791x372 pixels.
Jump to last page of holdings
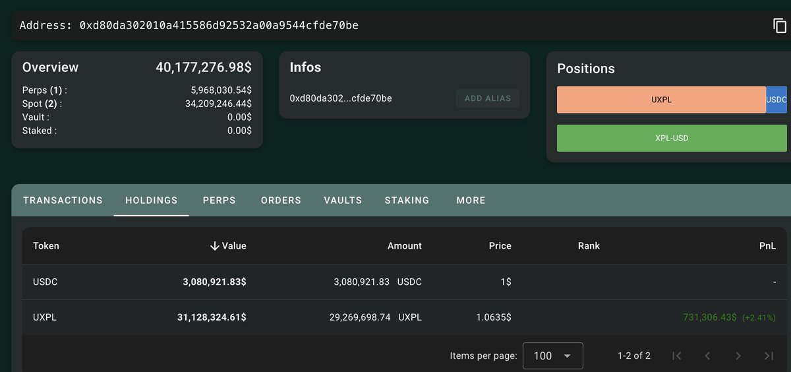769,356
